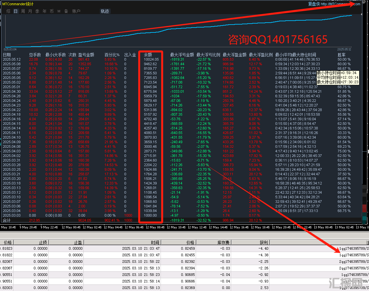Screen dimensions: 369x291
Task: Click close time 2025.03.10 21:58:22
Action: point(141,262)
